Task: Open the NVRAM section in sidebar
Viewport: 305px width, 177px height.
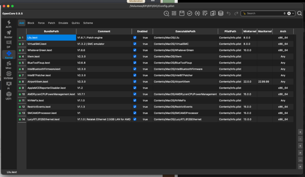Action: pos(8,76)
